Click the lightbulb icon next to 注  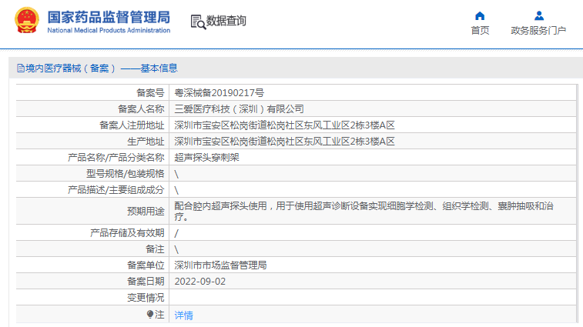pyautogui.click(x=150, y=315)
